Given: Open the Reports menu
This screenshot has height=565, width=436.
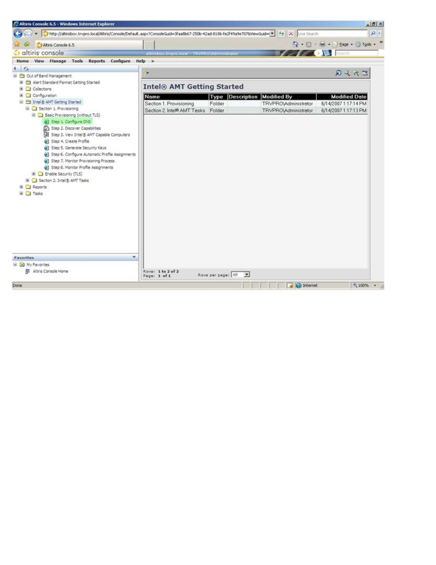Looking at the screenshot, I should [x=96, y=61].
